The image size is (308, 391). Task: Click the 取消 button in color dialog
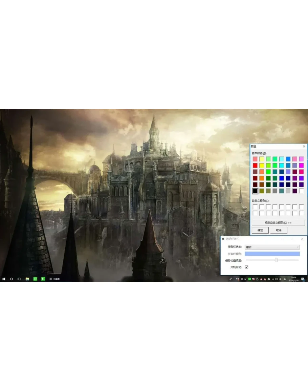click(x=279, y=230)
